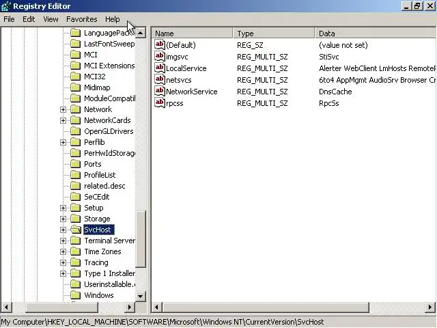Select the NetworkService value name
The height and width of the screenshot is (328, 437).
tap(191, 92)
